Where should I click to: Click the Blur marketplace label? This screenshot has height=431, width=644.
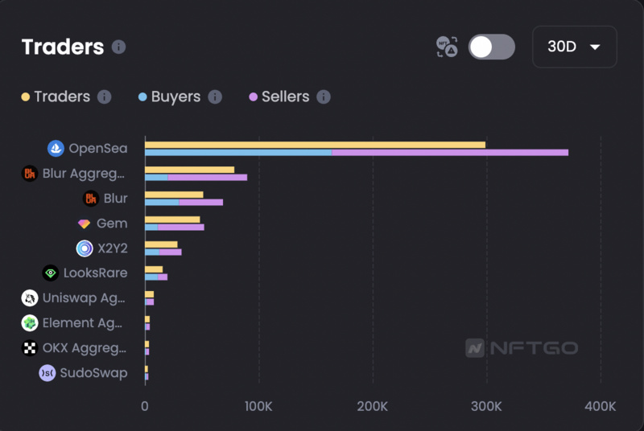[x=115, y=199]
